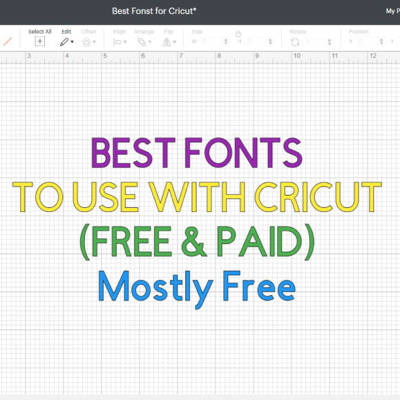Click the Size width input field

[x=211, y=41]
